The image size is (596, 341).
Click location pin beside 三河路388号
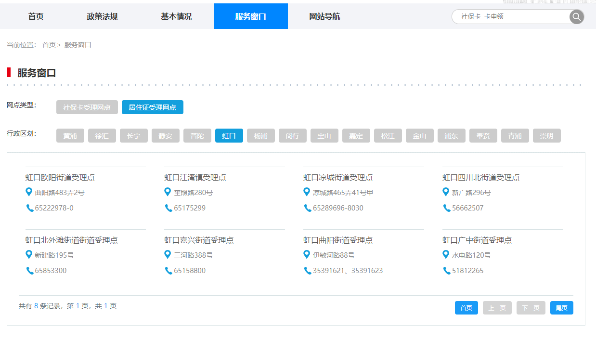pos(168,255)
